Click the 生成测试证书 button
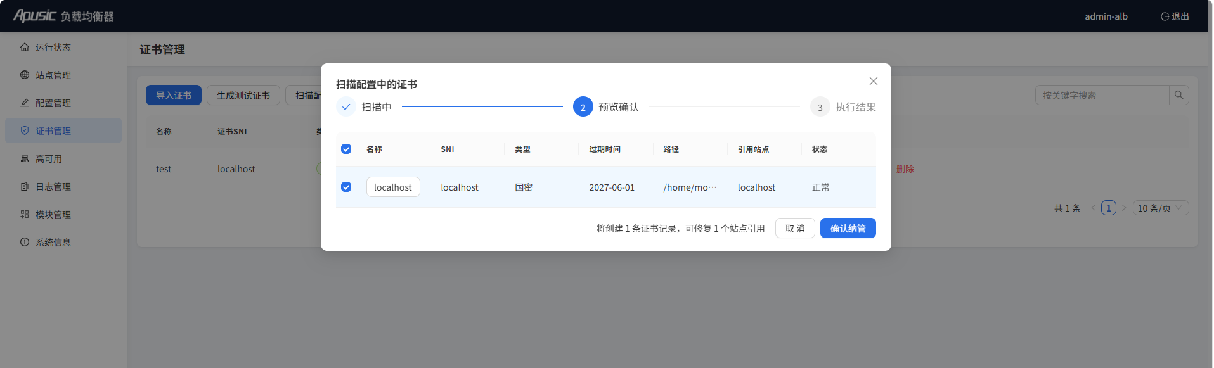The height and width of the screenshot is (368, 1214). point(243,95)
